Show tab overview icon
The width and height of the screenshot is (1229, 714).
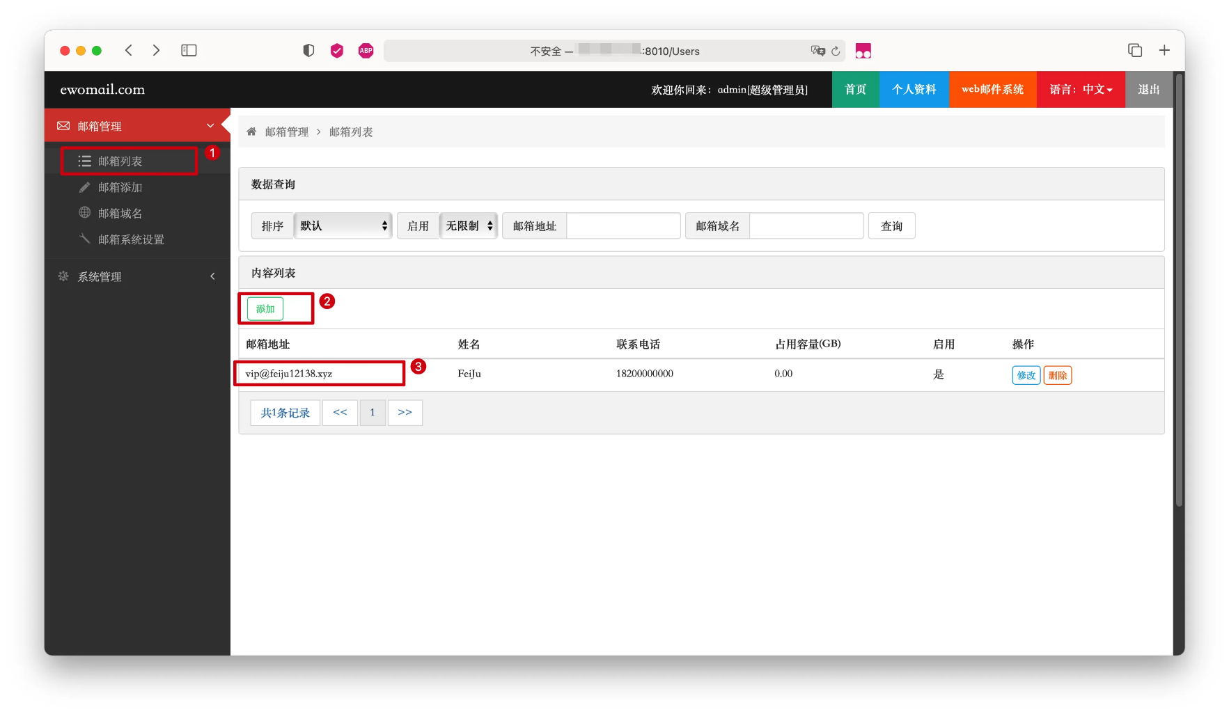(1135, 50)
